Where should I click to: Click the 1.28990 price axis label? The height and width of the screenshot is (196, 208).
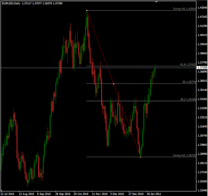(202, 154)
